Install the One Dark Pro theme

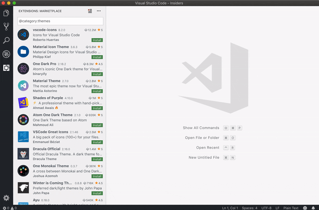pos(97,74)
